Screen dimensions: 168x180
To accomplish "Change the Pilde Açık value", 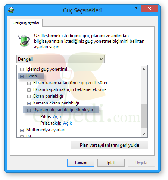I will coord(57,116).
